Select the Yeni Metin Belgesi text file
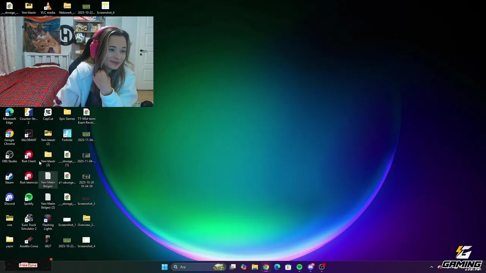Screen dimensions: 486x273 tap(48, 180)
